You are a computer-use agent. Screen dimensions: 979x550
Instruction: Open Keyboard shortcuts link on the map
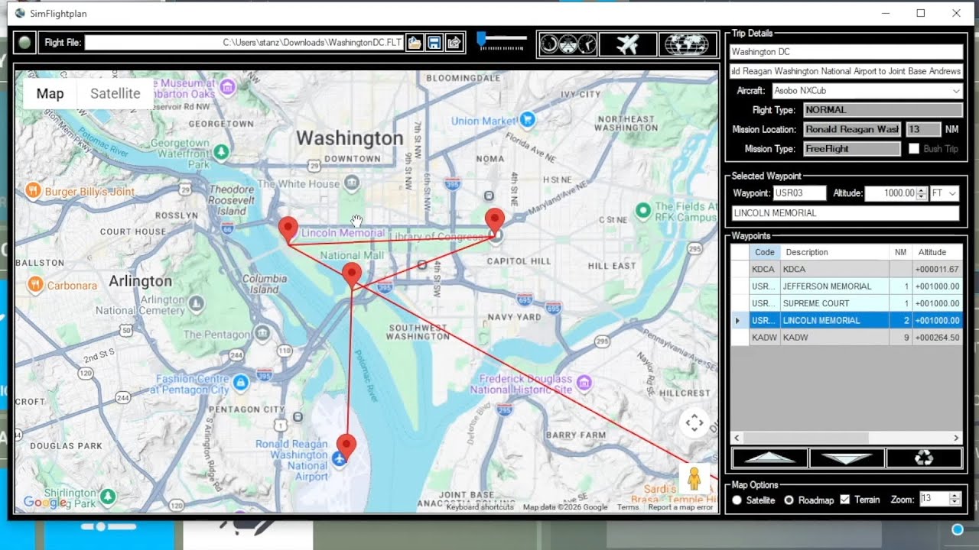pos(480,507)
